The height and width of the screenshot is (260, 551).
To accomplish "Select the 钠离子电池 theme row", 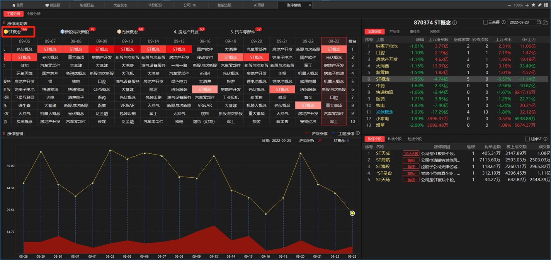I will 456,46.
